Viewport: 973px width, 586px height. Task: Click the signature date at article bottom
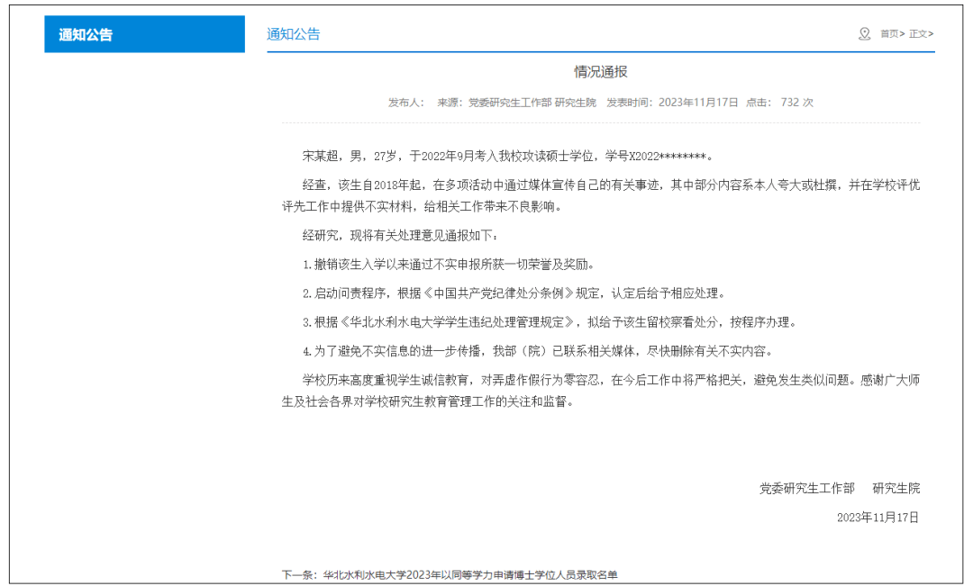(878, 518)
